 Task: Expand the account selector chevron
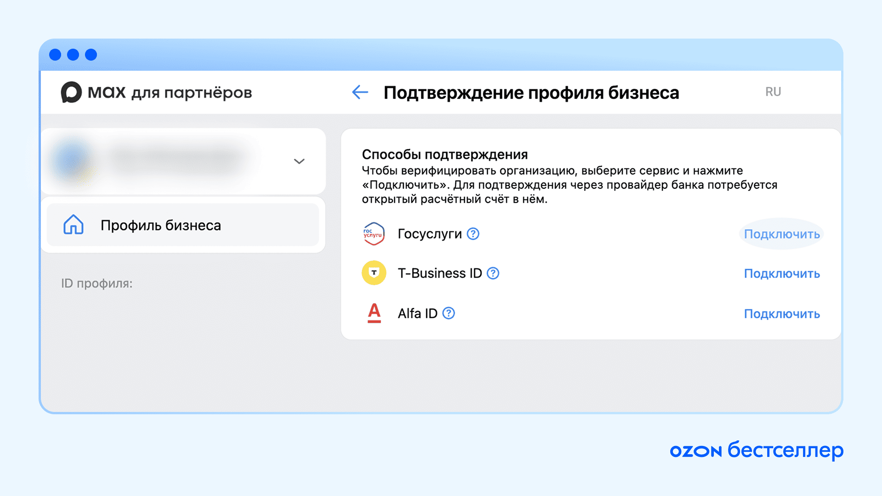(299, 161)
